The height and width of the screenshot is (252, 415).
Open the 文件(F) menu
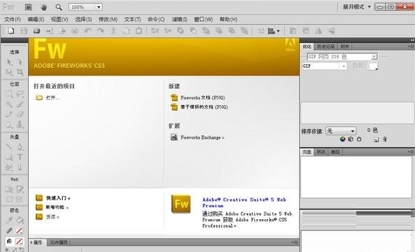[x=13, y=20]
